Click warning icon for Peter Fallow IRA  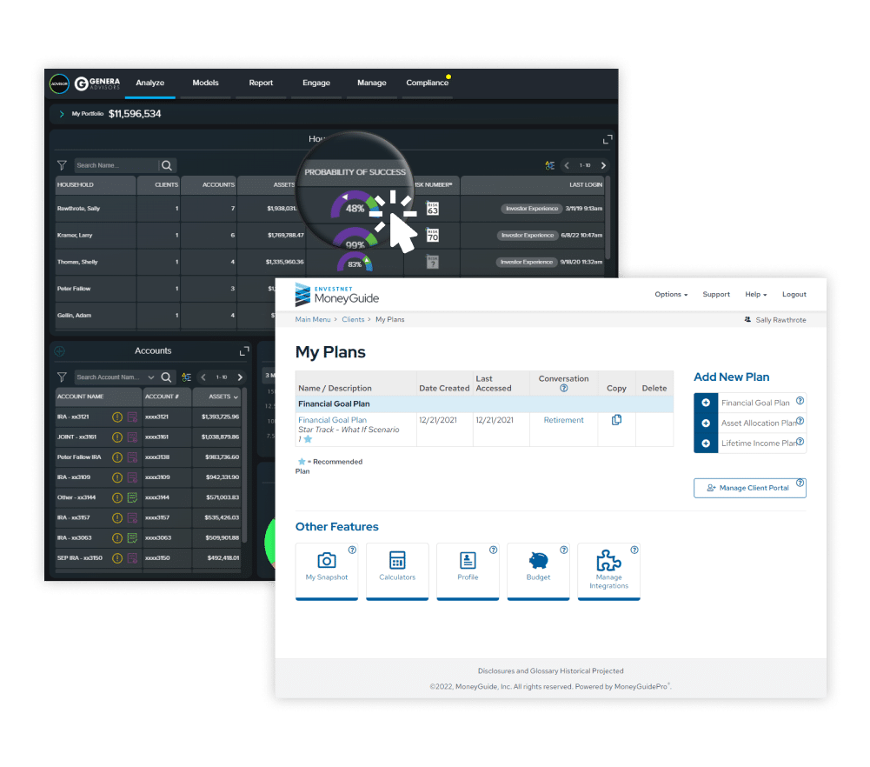117,457
